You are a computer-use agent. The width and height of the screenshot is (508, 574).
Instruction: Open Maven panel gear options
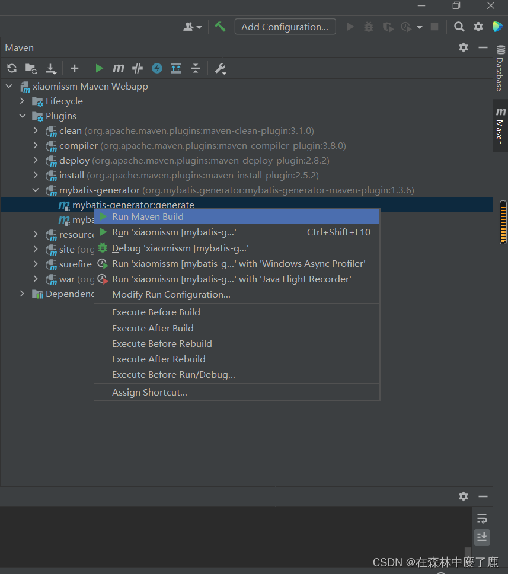(464, 47)
